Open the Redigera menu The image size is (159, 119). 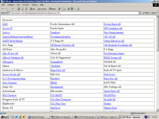coord(11,5)
